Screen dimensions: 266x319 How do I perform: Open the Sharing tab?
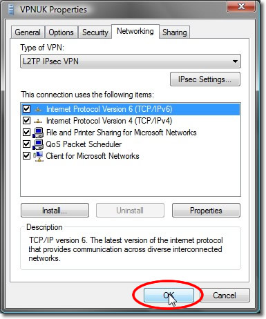(174, 32)
